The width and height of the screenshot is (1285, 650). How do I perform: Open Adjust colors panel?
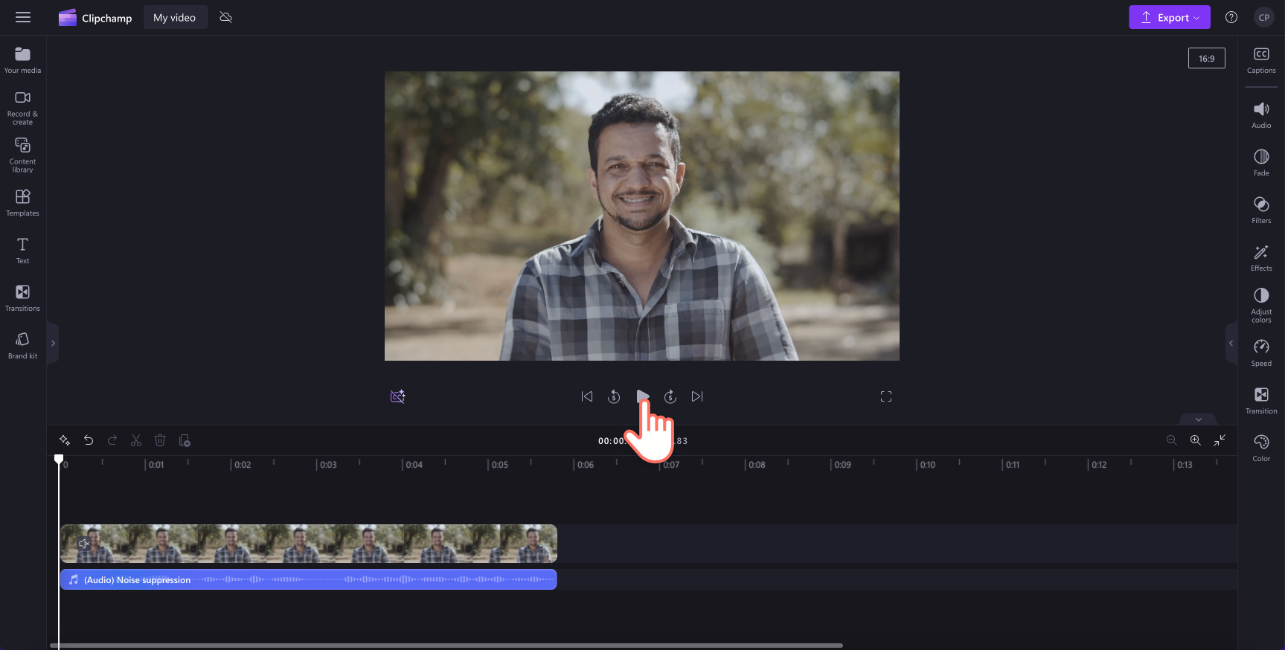1261,306
